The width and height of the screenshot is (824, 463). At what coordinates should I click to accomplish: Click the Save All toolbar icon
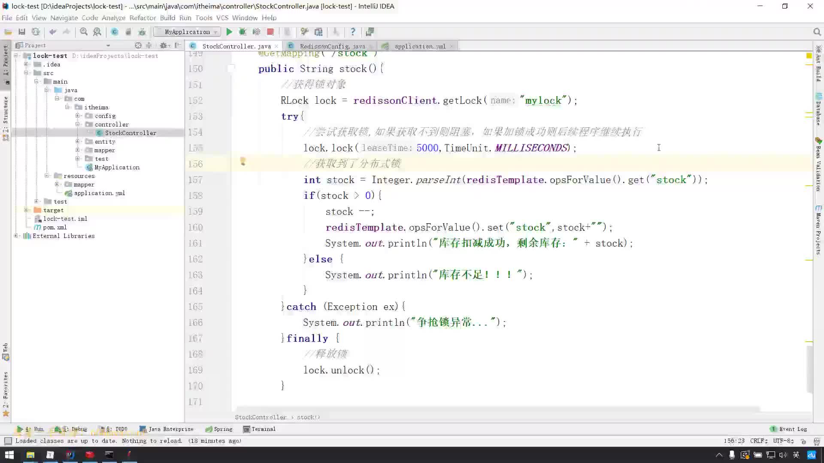(22, 32)
